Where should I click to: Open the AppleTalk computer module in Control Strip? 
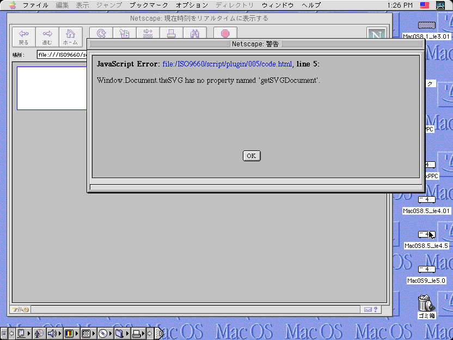click(x=24, y=333)
